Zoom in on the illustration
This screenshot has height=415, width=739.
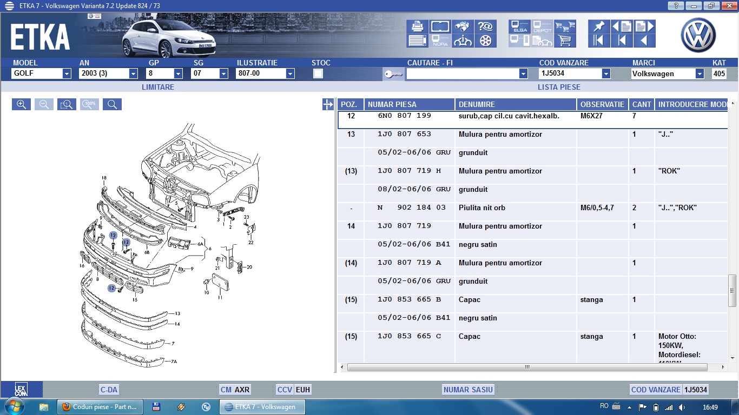click(x=21, y=104)
